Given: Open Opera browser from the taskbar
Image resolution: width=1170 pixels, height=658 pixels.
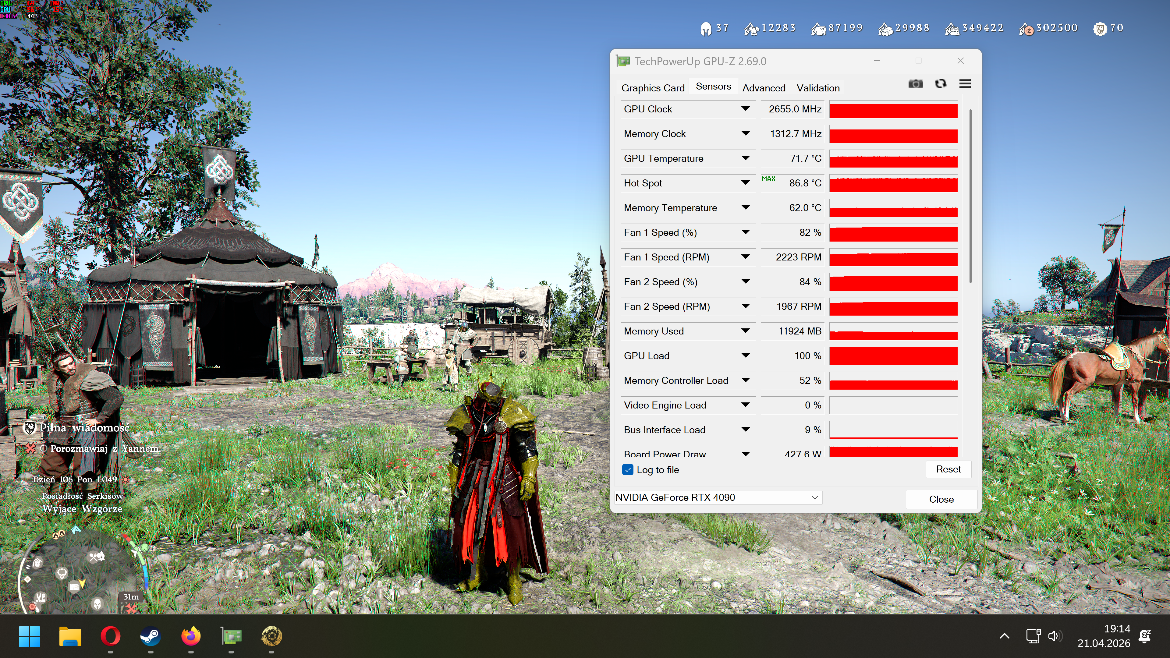Looking at the screenshot, I should tap(110, 636).
